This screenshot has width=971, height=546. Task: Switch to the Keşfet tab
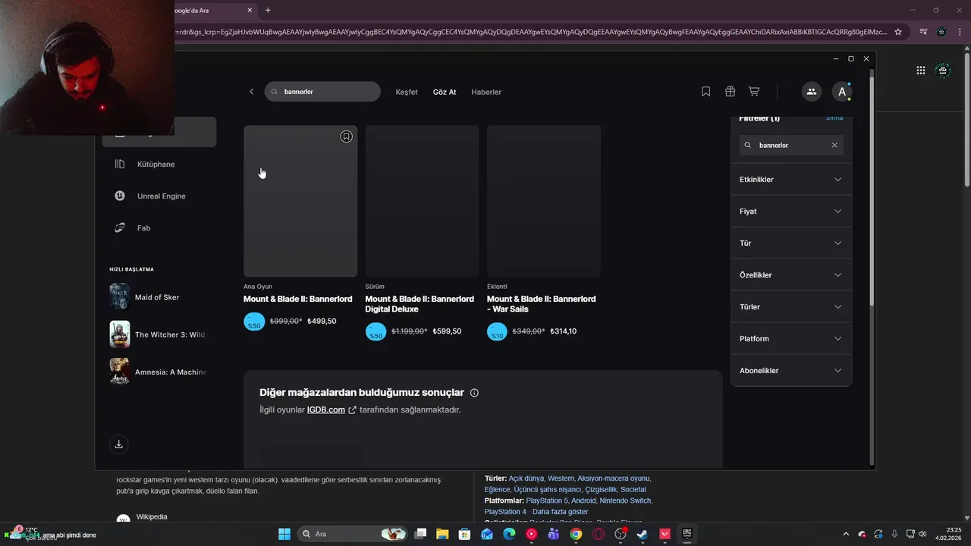point(407,92)
